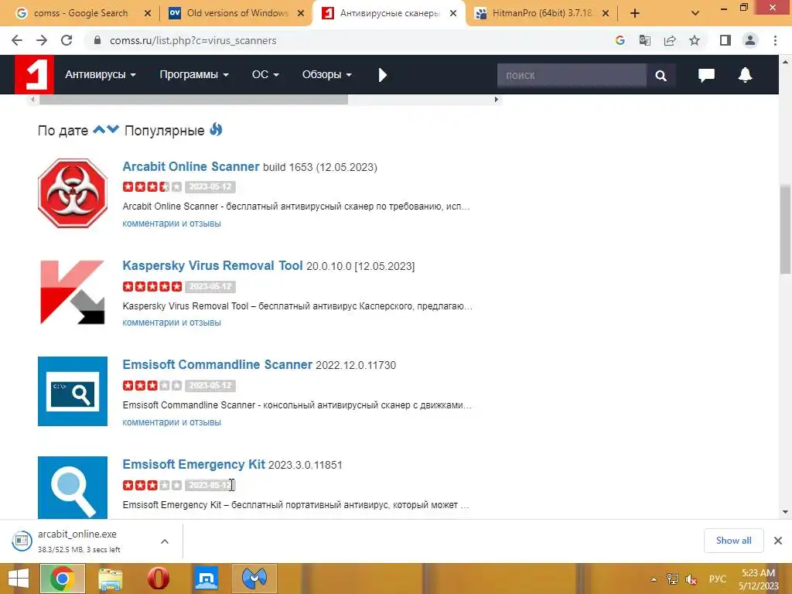This screenshot has height=594, width=792.
Task: Click the Emsisoft Commandline Scanner thumbnail
Action: [73, 391]
